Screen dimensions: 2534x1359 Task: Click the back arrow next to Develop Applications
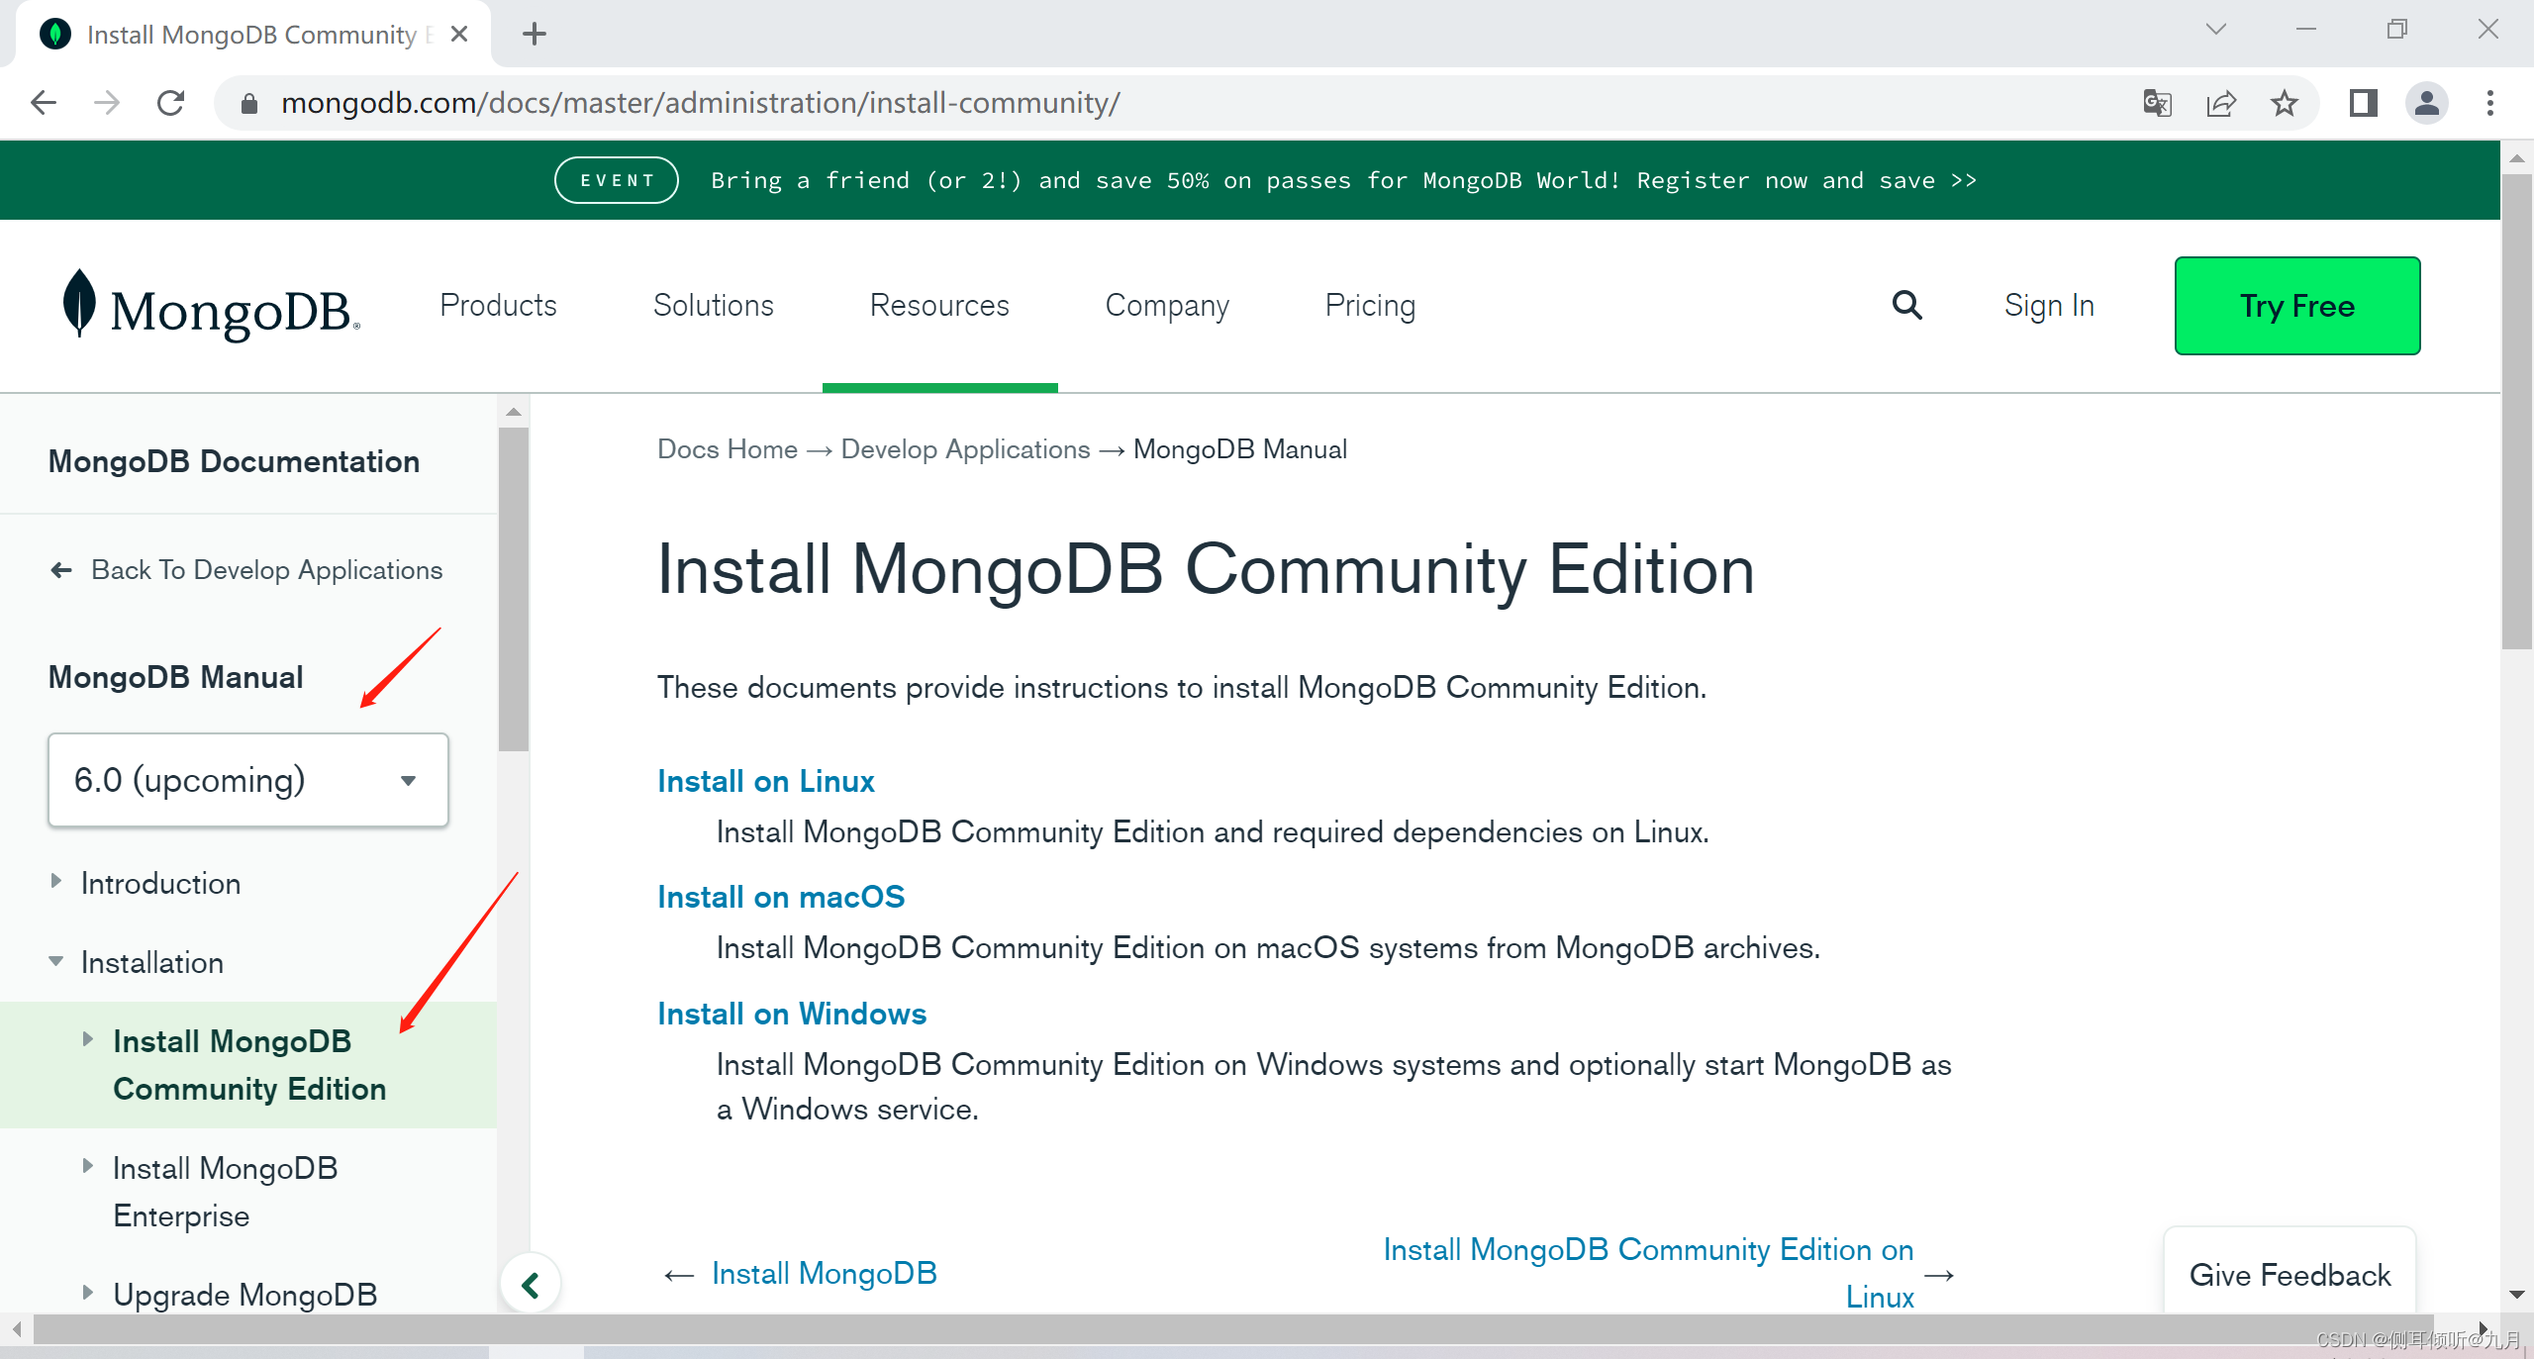tap(61, 570)
